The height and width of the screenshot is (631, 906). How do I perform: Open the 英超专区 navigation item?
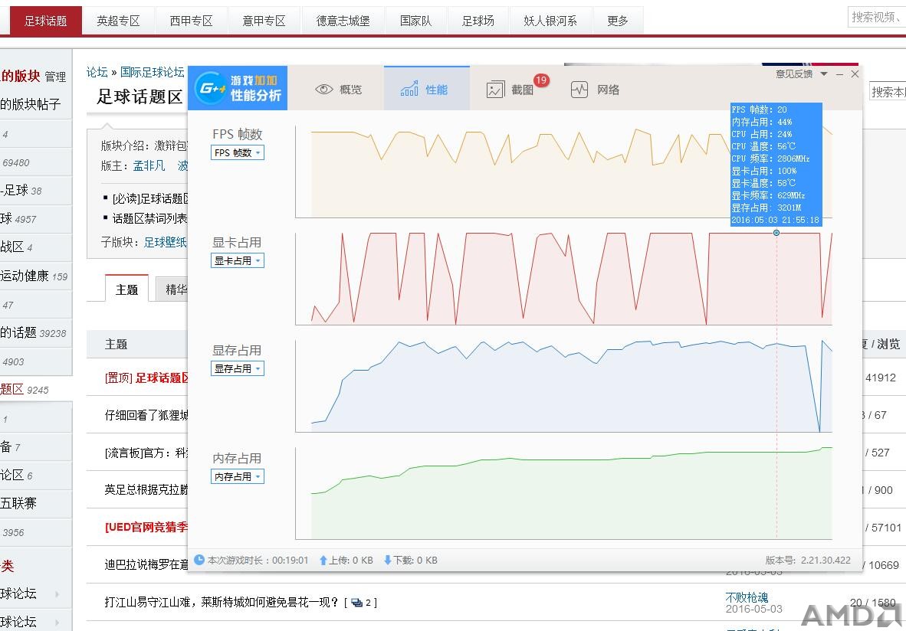click(x=119, y=21)
